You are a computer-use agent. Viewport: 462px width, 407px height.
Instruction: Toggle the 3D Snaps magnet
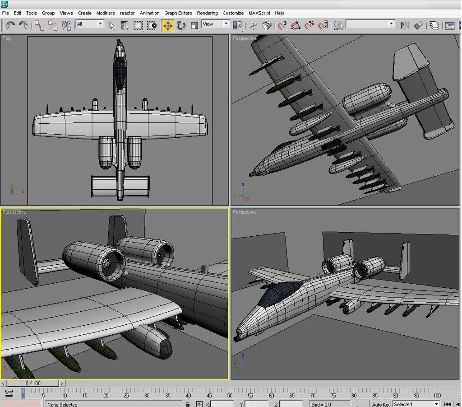282,25
